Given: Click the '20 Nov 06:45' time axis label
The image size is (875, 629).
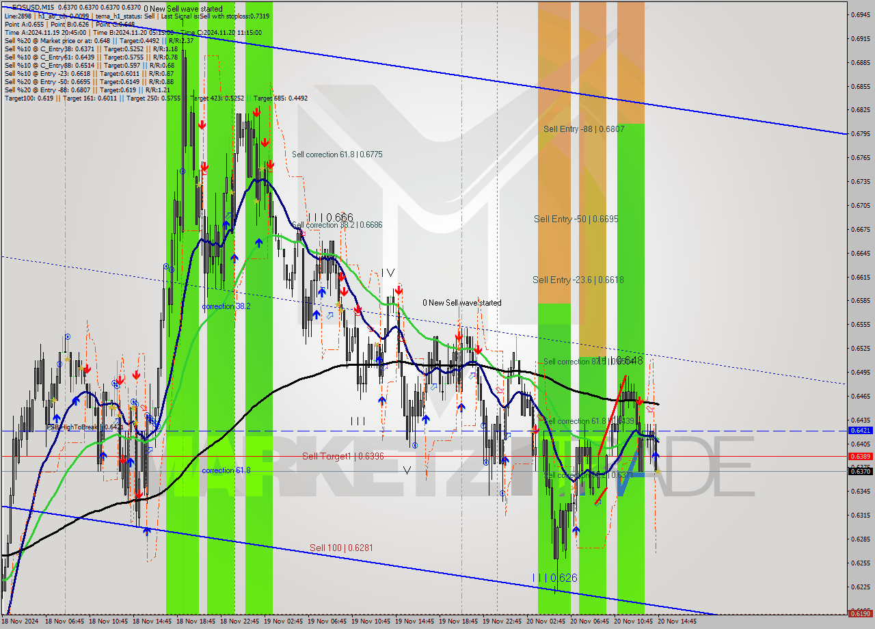Looking at the screenshot, I should pyautogui.click(x=590, y=621).
